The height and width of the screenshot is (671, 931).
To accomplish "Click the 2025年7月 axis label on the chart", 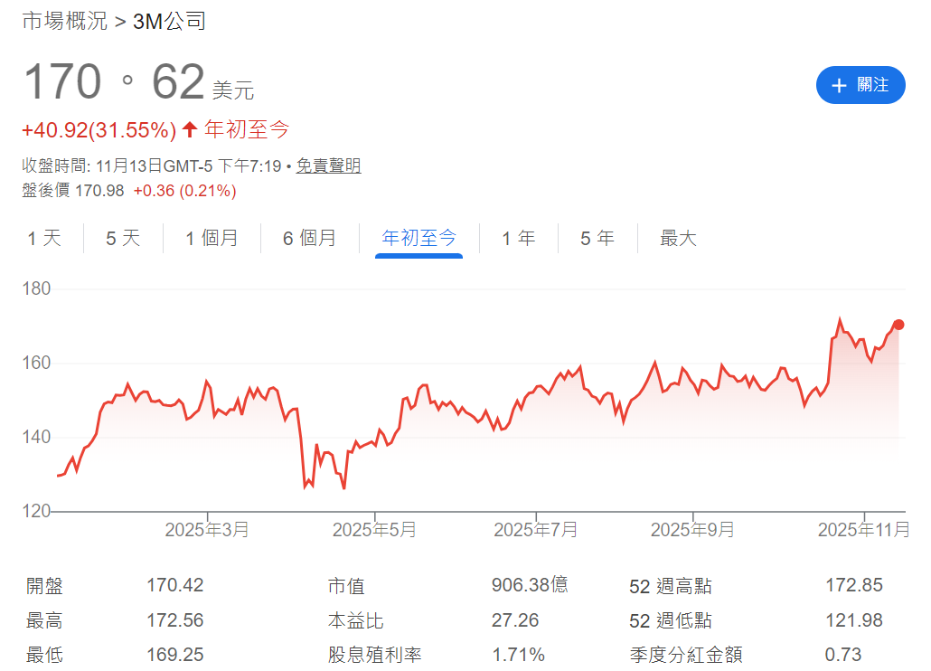I will pos(535,530).
